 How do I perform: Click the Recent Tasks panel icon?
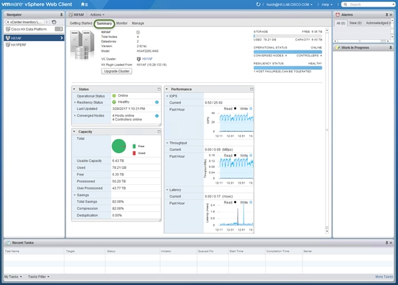(8, 243)
